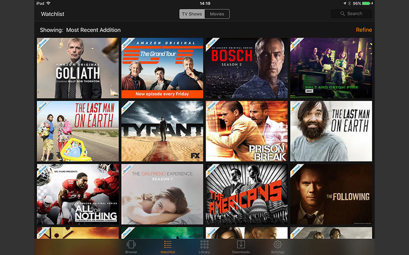Image resolution: width=409 pixels, height=255 pixels.
Task: Select the TV Shows segment
Action: coord(192,14)
